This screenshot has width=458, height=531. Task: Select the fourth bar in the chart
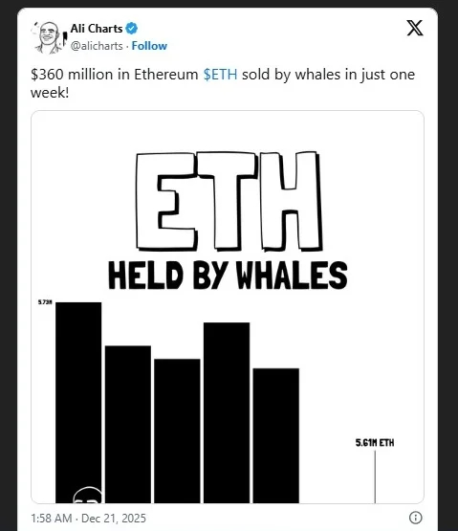227,412
